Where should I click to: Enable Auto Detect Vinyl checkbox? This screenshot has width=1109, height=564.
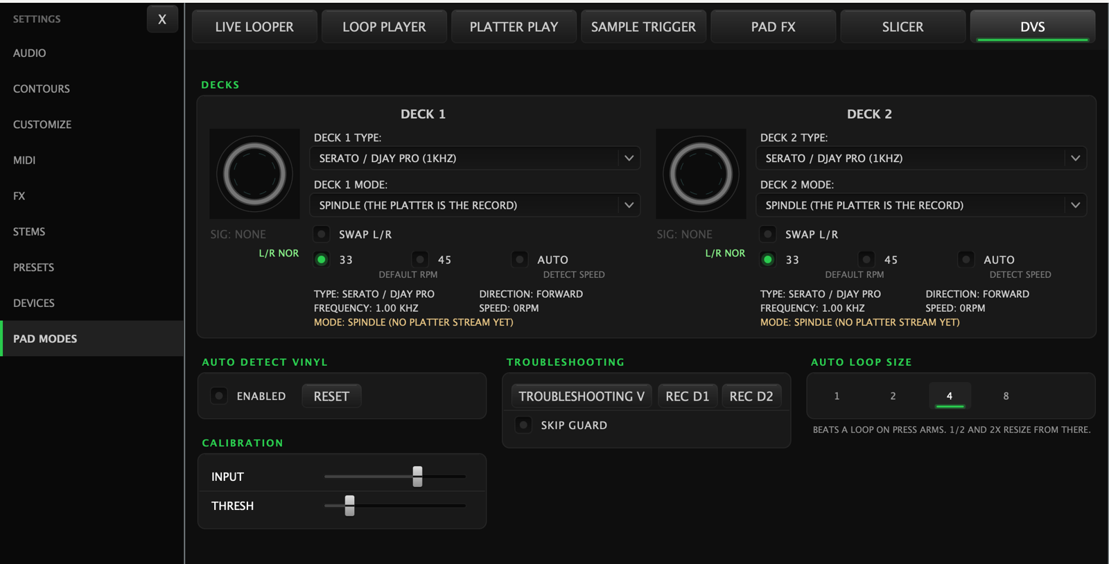click(219, 396)
